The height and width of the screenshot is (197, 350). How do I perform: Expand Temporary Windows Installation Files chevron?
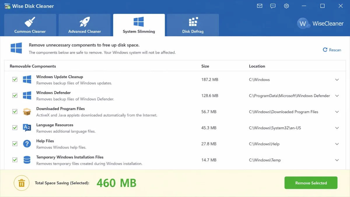tap(337, 160)
